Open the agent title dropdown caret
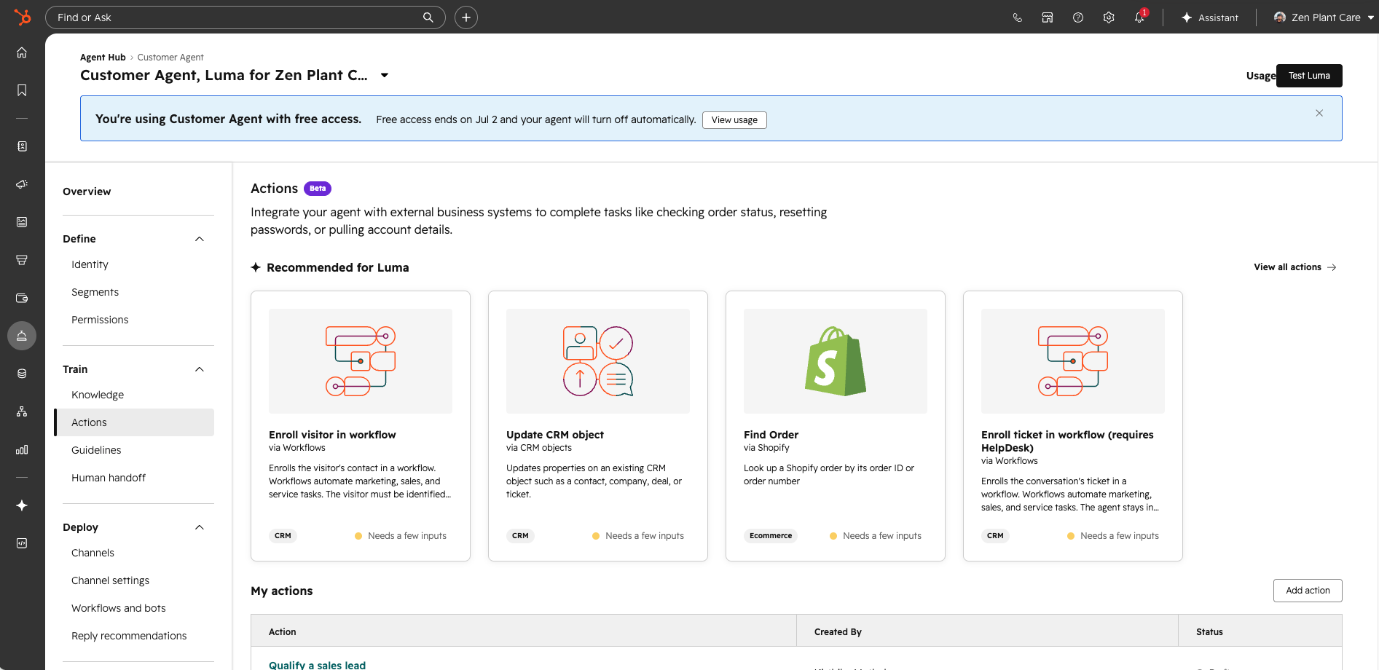This screenshot has width=1379, height=670. click(385, 75)
